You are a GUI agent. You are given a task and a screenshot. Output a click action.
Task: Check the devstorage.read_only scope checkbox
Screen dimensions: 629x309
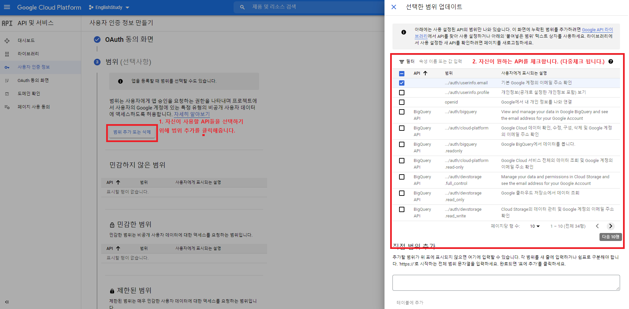point(402,193)
